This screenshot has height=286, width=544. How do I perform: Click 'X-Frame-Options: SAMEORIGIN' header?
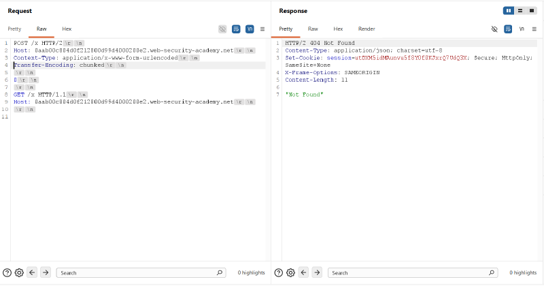[x=333, y=73]
